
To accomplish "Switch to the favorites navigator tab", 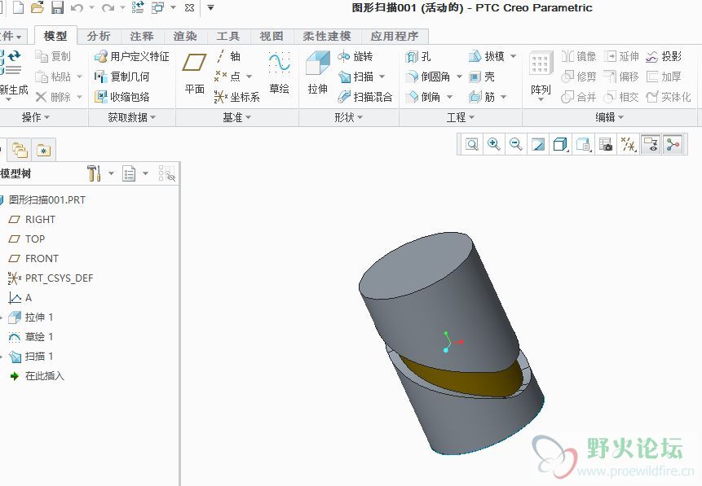I will tap(43, 150).
